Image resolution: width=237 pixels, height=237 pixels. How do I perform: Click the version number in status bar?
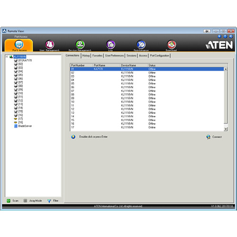(222, 206)
